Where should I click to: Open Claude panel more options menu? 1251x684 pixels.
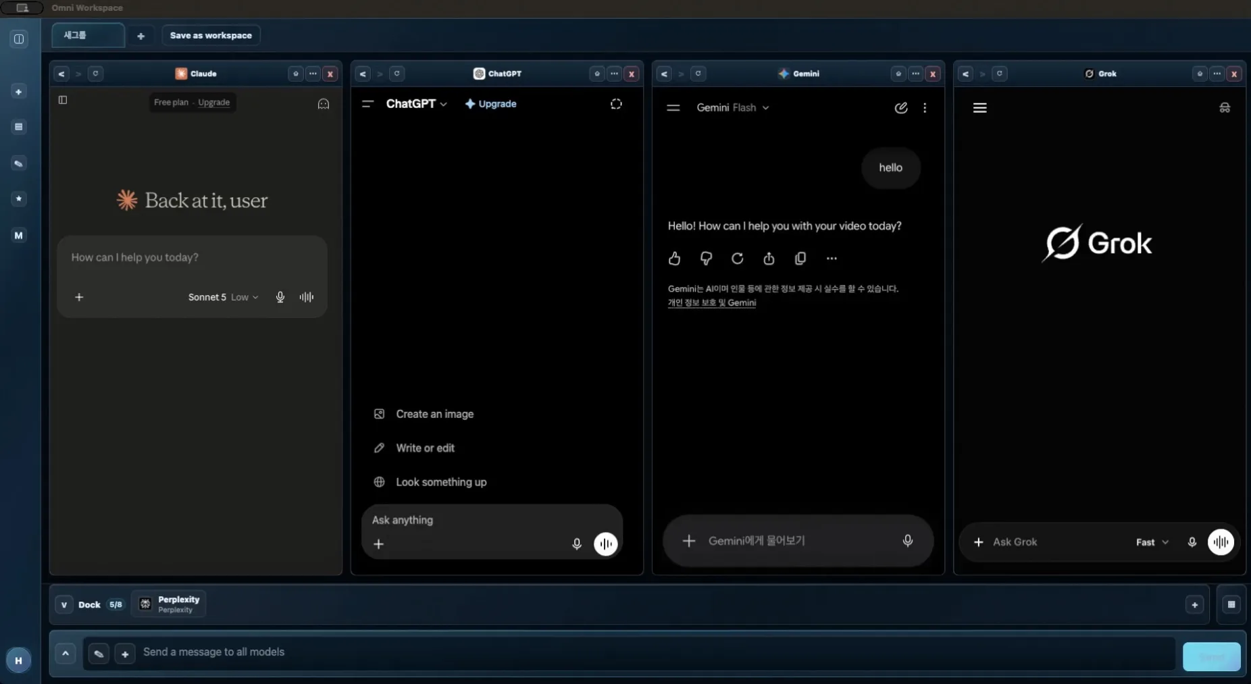coord(313,74)
